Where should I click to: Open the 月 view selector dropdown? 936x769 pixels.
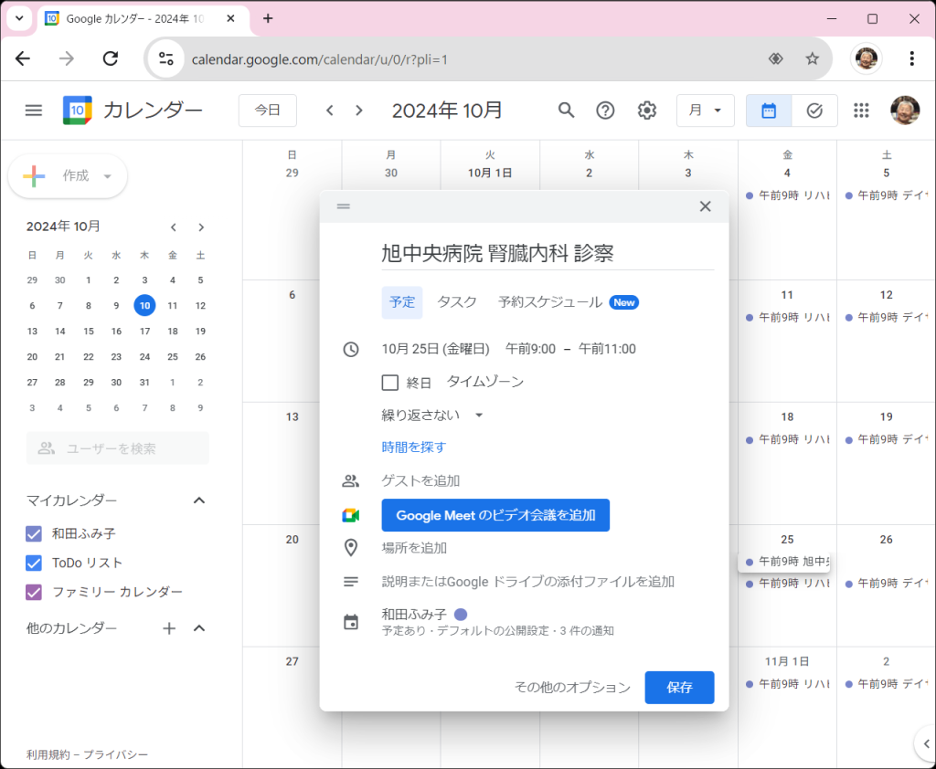point(706,111)
